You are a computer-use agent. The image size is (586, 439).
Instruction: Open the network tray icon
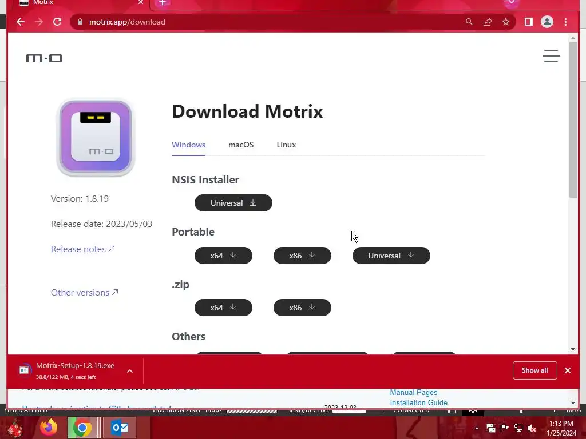(x=518, y=428)
